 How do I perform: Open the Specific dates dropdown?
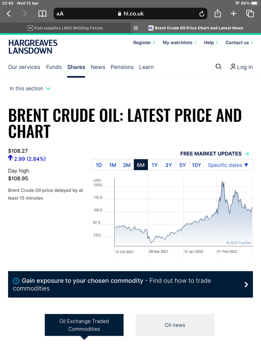pyautogui.click(x=228, y=165)
